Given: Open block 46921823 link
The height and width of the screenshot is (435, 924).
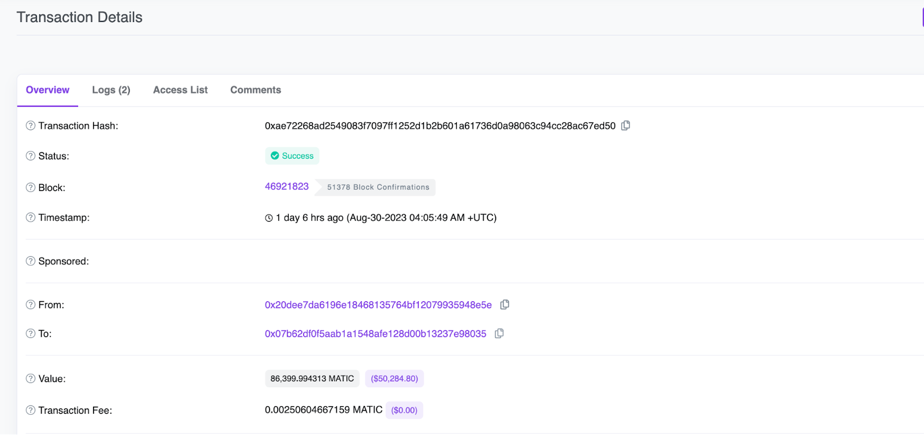Looking at the screenshot, I should point(286,186).
